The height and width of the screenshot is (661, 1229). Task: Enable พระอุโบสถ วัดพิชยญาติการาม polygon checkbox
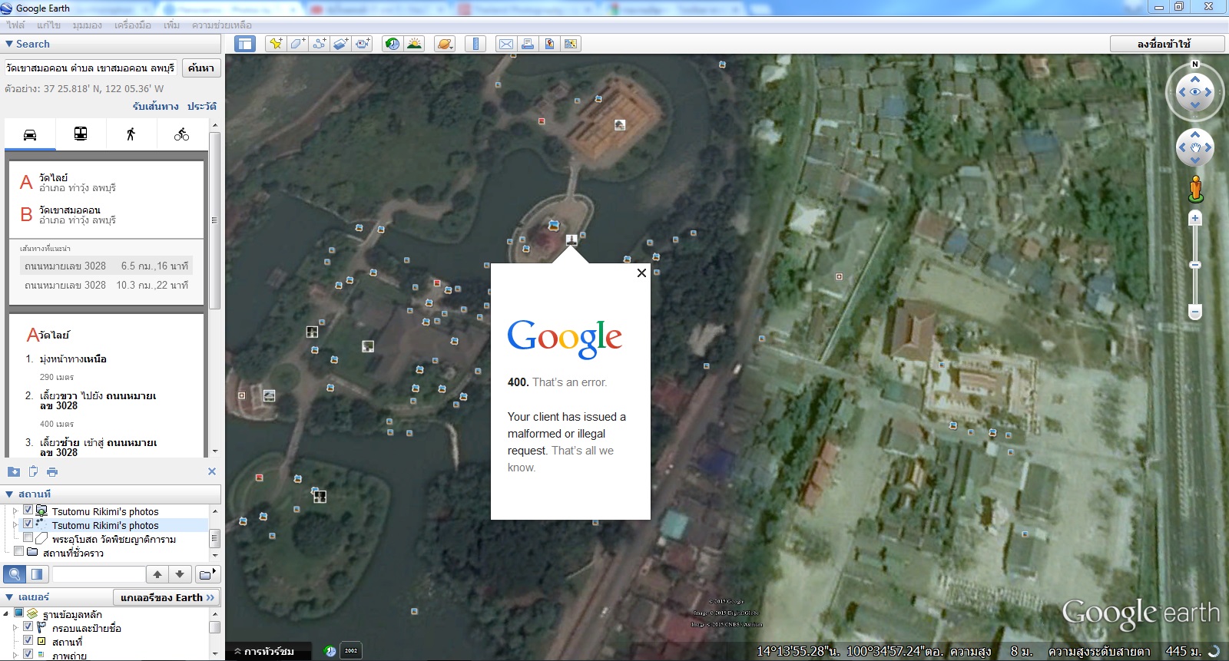28,537
